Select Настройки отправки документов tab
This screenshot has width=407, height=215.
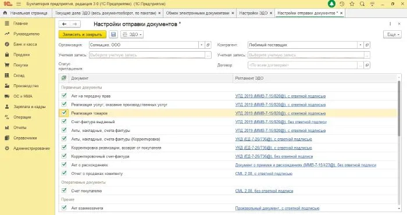[308, 13]
